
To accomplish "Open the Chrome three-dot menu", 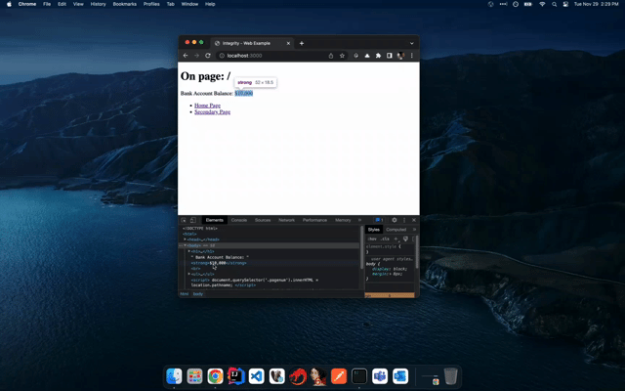I will [412, 56].
